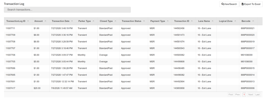Click the Last page button
Screen dimensions: 265x98
coord(257,94)
